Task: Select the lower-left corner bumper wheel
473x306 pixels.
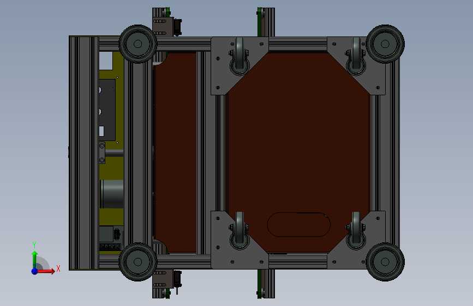Action: click(137, 262)
